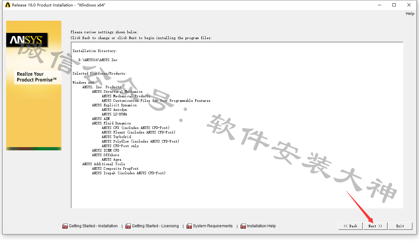Click the 'ANSYS AIM' line
The width and height of the screenshot is (419, 247).
(101, 119)
